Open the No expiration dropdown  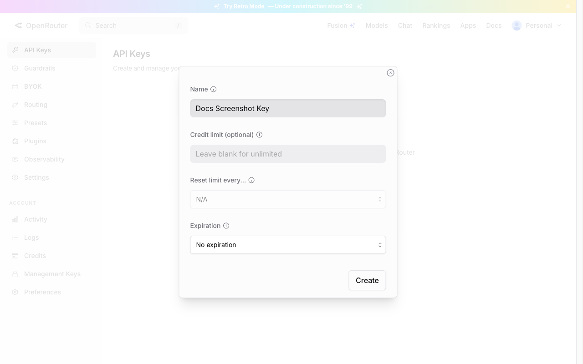click(x=288, y=245)
